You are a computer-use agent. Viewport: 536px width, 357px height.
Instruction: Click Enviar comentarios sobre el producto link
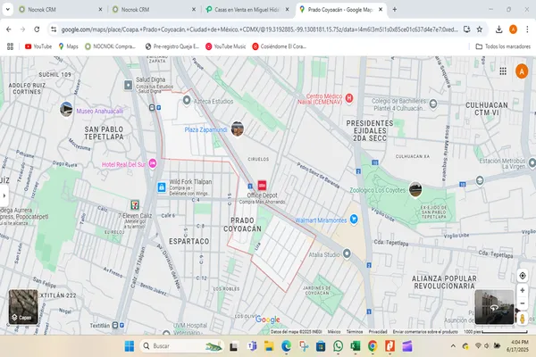[x=425, y=332]
